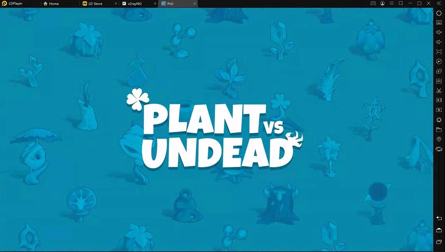Open virtual GPS location icon
Image resolution: width=445 pixels, height=252 pixels.
(x=439, y=139)
